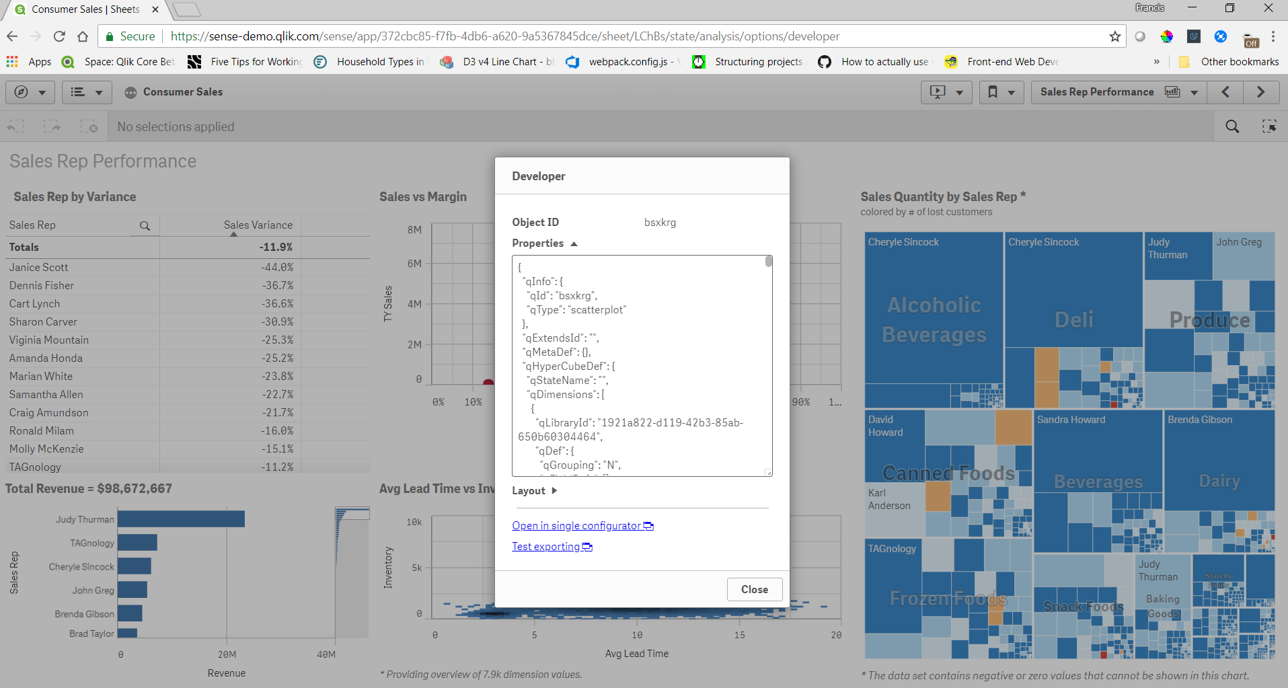This screenshot has height=688, width=1288.
Task: Bookmark this page with the star icon
Action: click(x=1114, y=36)
